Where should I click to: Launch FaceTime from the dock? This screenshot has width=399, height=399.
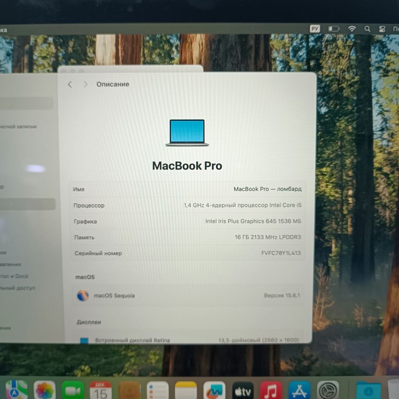[x=73, y=391]
